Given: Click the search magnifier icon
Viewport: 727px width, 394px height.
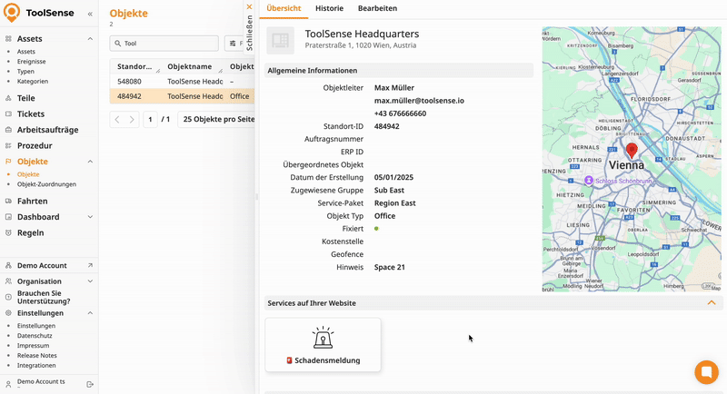Looking at the screenshot, I should [118, 44].
